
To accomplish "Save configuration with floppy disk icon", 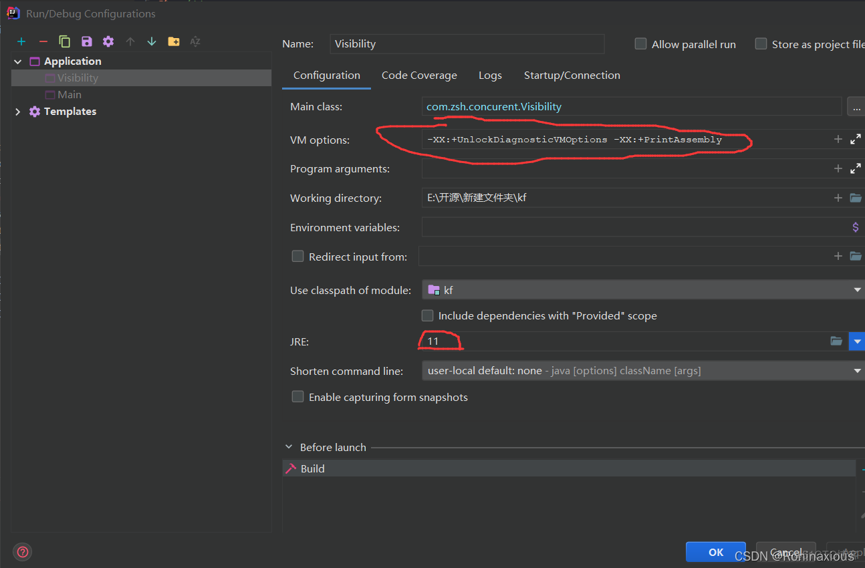I will pyautogui.click(x=87, y=41).
